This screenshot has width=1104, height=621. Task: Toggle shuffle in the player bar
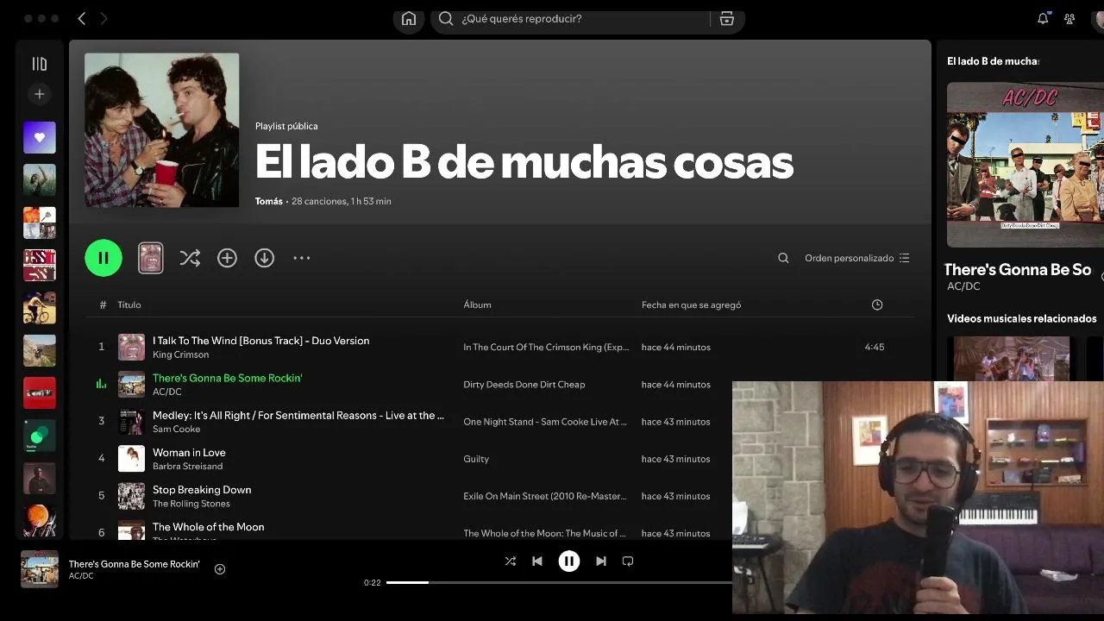click(510, 561)
